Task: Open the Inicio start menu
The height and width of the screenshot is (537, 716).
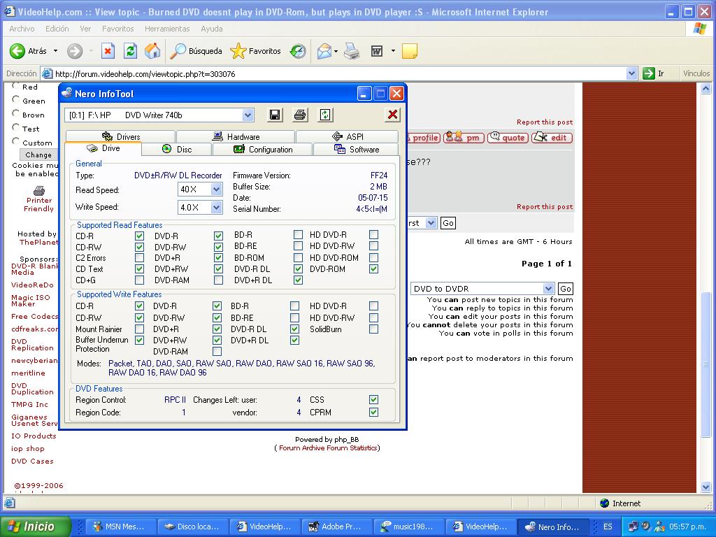Action: pos(36,527)
